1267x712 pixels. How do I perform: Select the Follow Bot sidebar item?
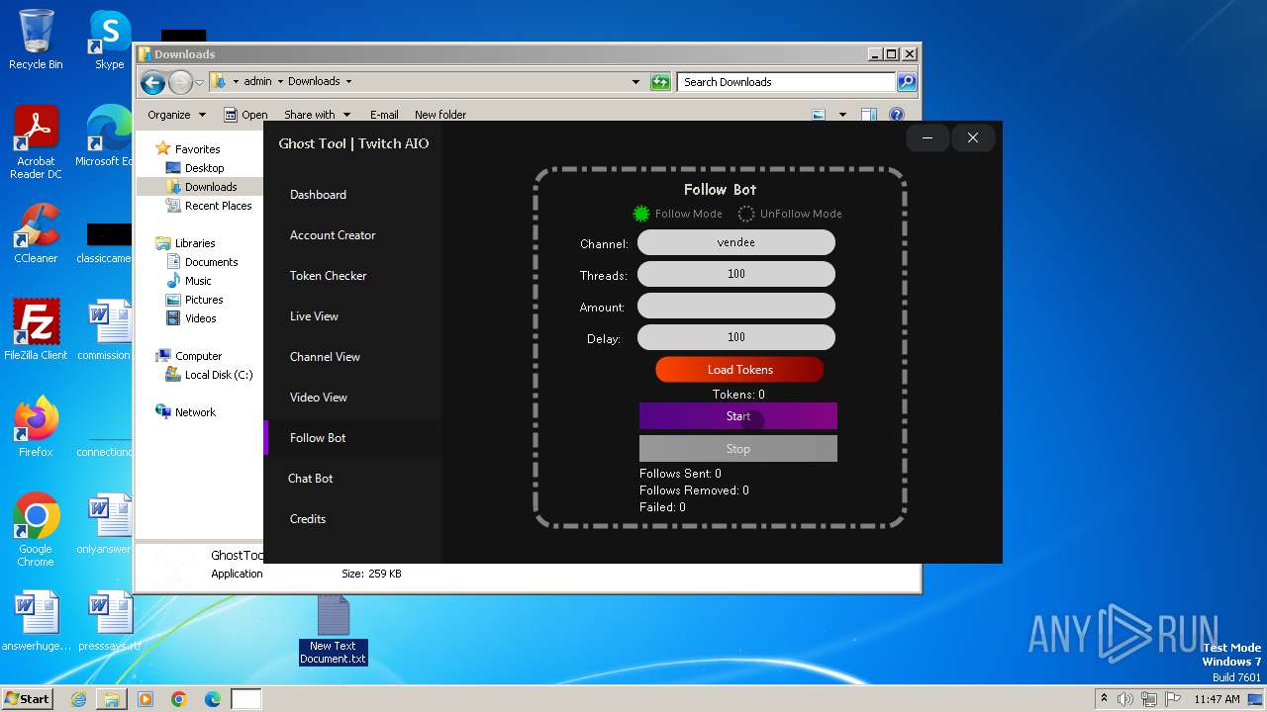click(352, 438)
